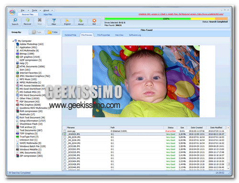Uncheck the selected _1010525.JPG file
Image resolution: width=239 pixels, height=183 pixels.
click(x=65, y=134)
